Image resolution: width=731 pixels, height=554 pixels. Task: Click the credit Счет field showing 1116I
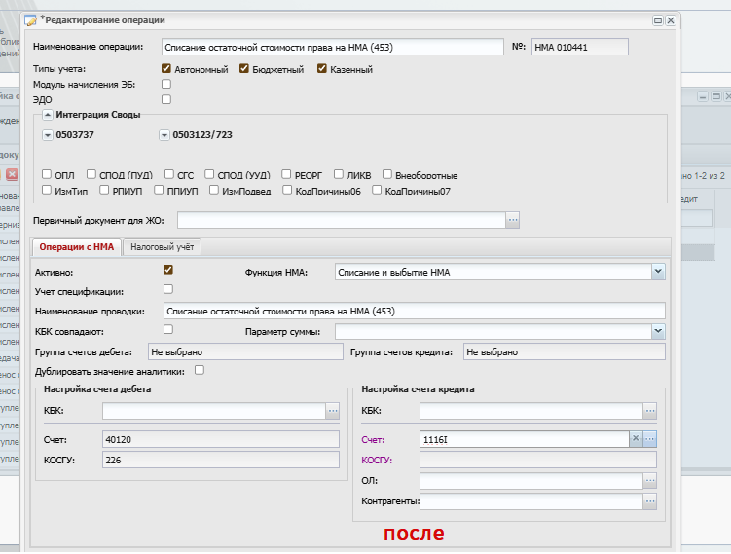pos(525,439)
